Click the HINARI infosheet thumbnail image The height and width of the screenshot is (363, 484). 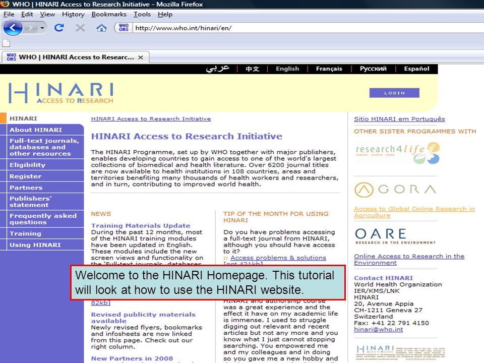401,352
